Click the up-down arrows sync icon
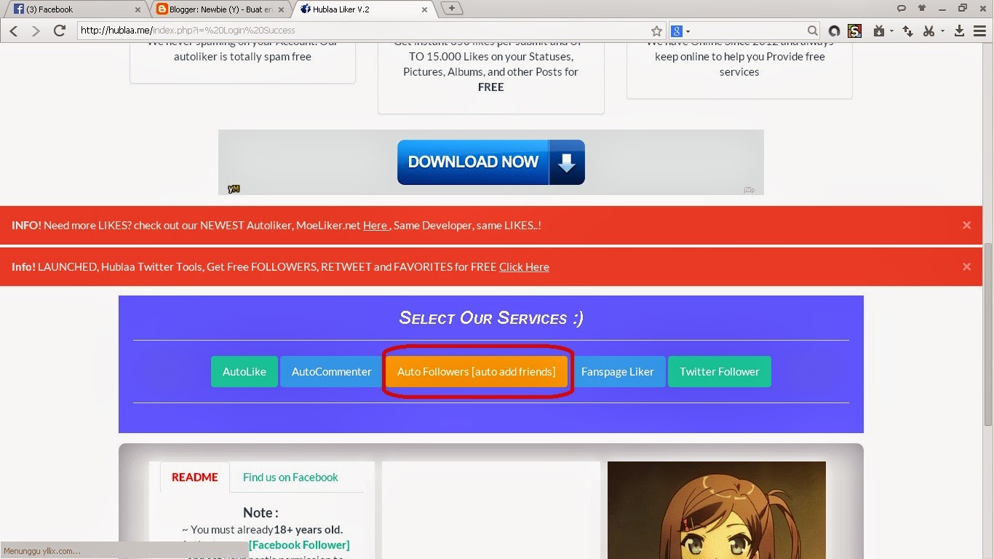Screen dimensions: 994x559 click(907, 31)
